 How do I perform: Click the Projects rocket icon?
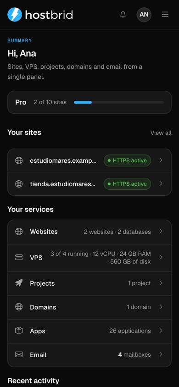[x=19, y=283]
